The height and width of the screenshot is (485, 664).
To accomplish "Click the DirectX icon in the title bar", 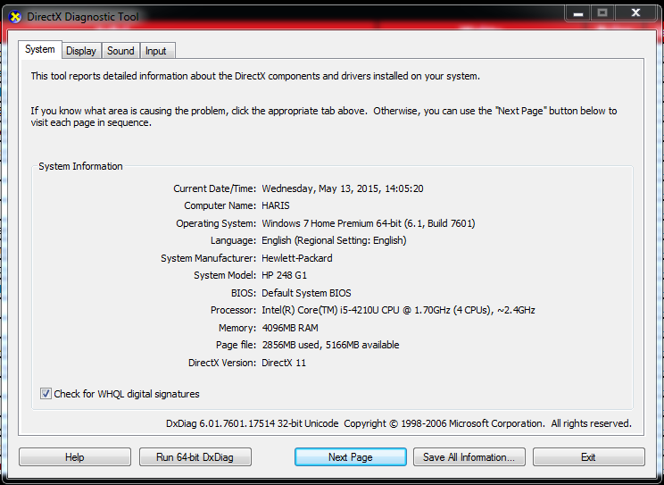I will click(14, 17).
